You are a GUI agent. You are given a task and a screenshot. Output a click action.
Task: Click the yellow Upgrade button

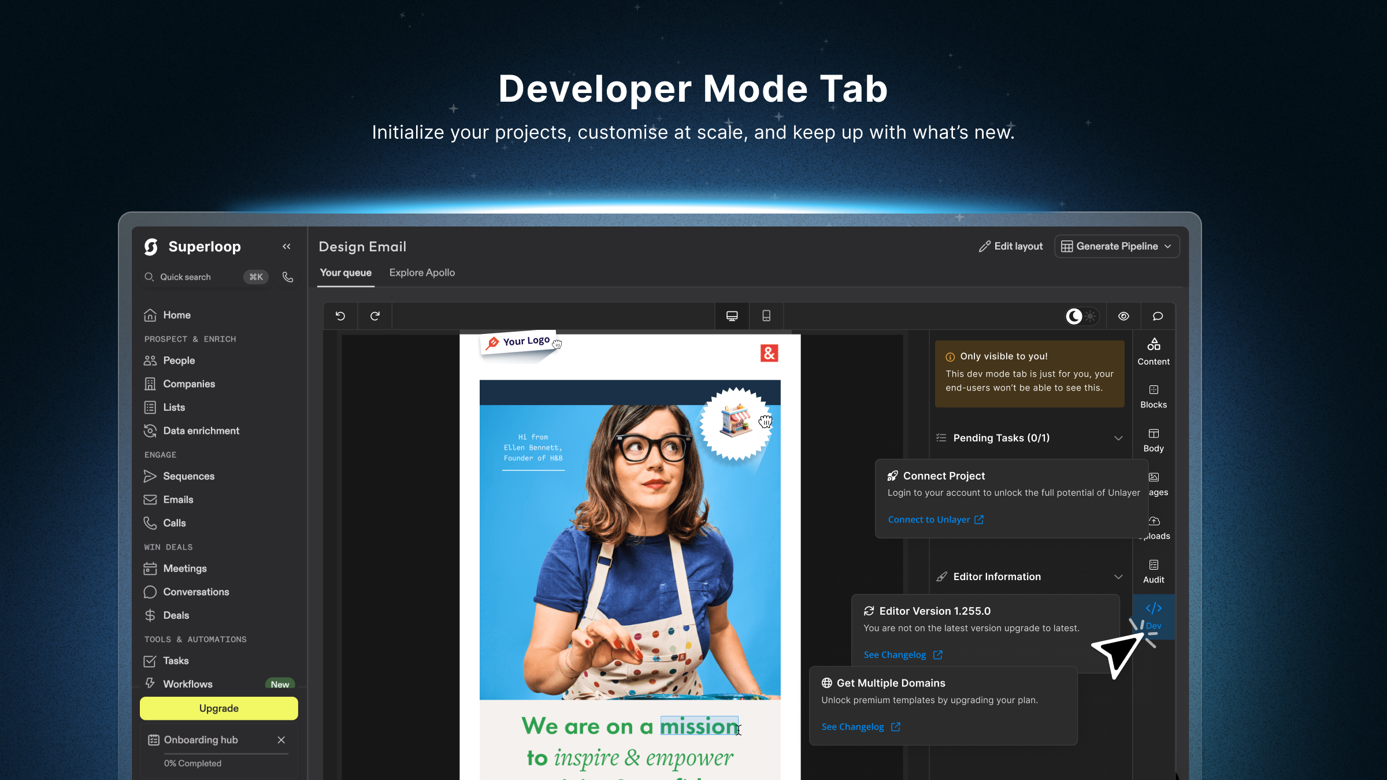coord(218,708)
